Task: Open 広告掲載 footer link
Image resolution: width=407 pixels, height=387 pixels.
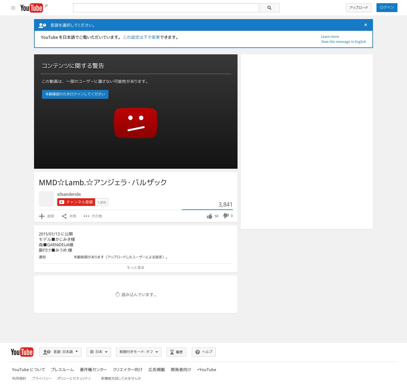Action: pos(157,370)
